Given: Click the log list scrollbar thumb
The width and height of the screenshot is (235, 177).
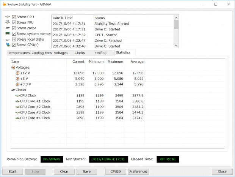Looking at the screenshot, I should (x=176, y=24).
